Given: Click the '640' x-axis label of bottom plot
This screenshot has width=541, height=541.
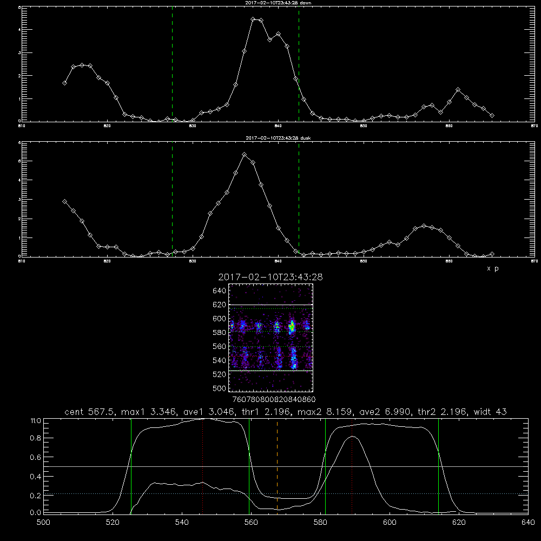Looking at the screenshot, I should click(x=528, y=522).
